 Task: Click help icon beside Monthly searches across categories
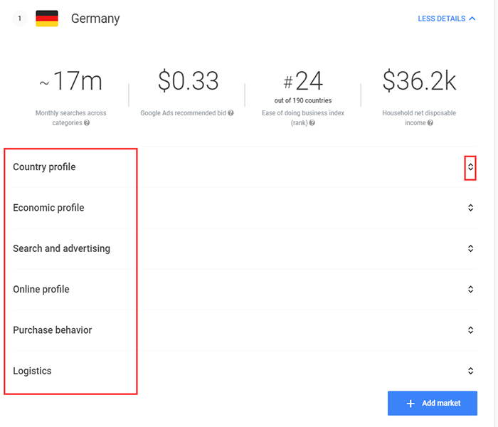[87, 123]
